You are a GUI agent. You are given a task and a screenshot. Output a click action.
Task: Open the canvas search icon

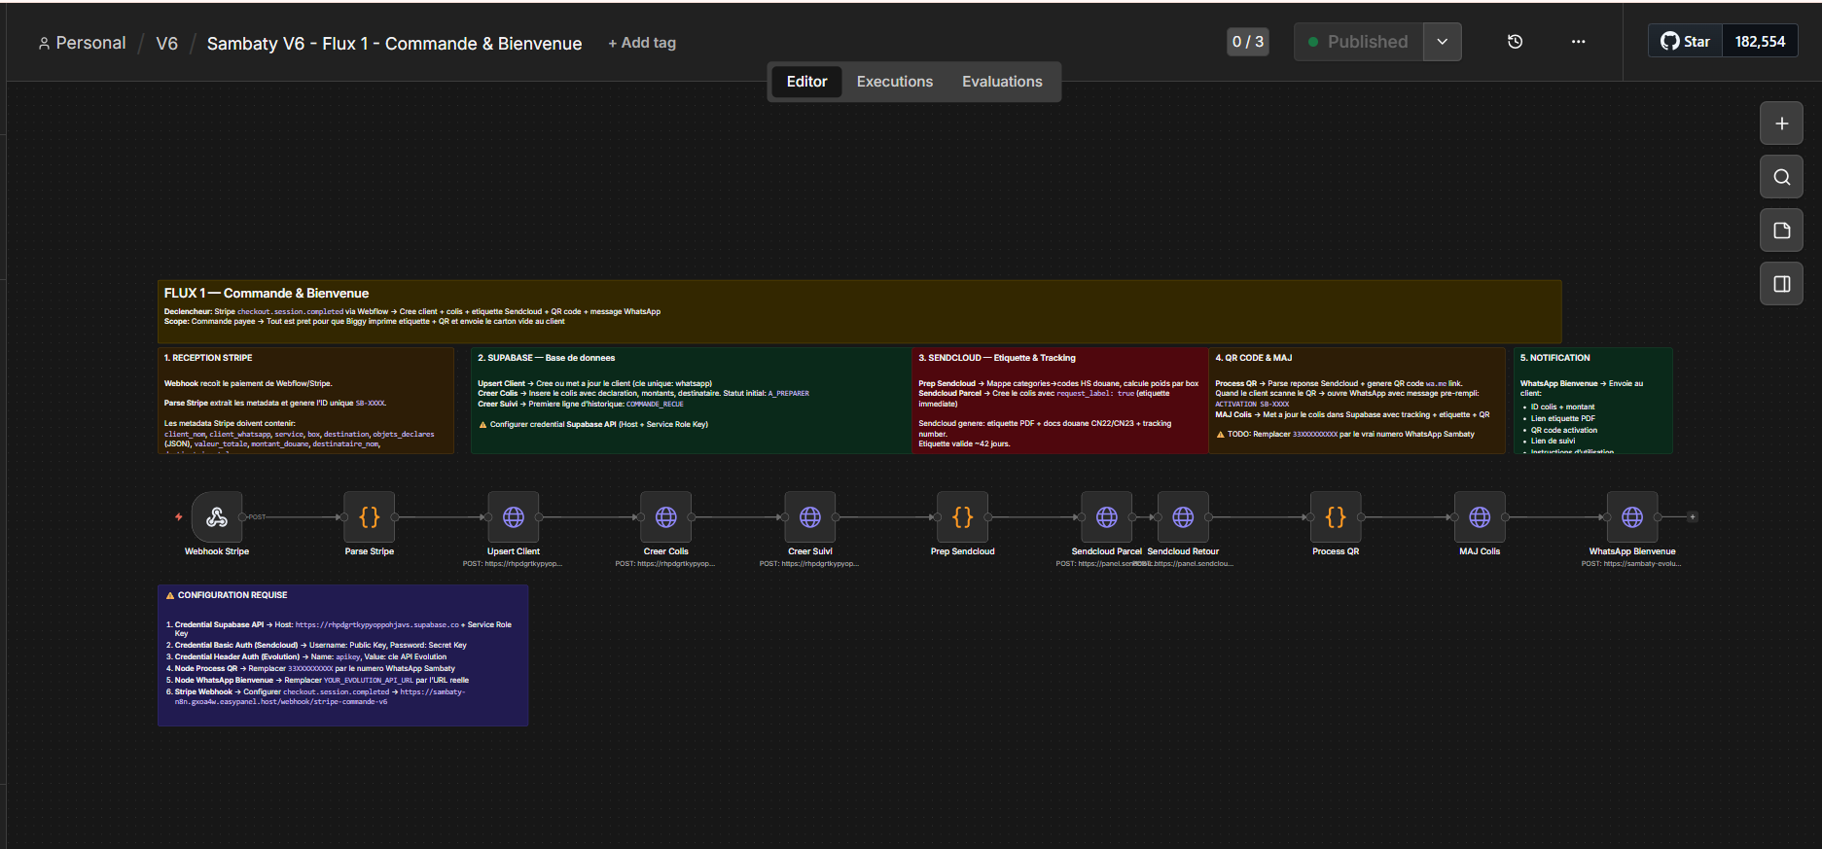pos(1781,177)
